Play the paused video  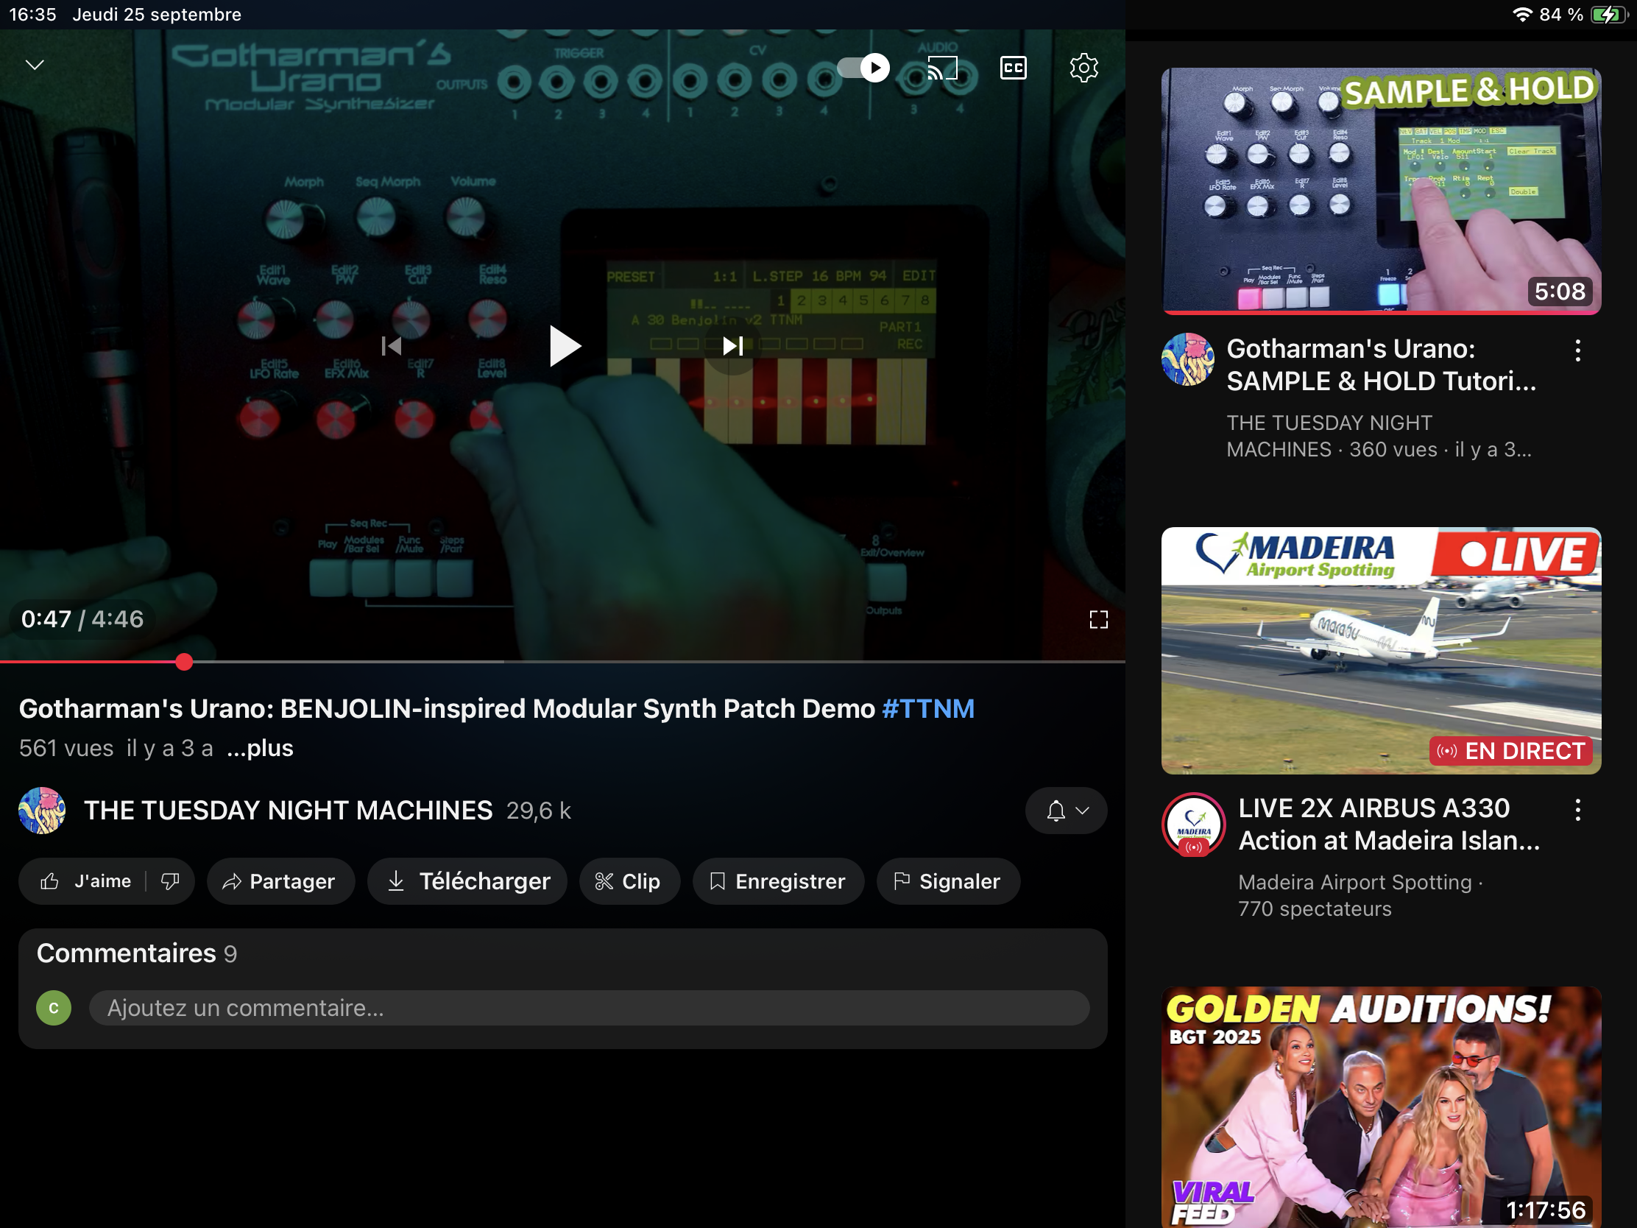564,346
